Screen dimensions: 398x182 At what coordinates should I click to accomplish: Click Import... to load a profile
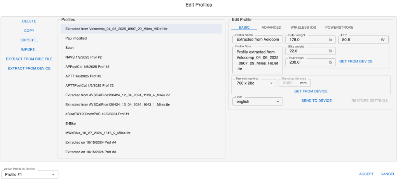point(29,50)
